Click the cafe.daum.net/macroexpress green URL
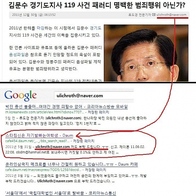This screenshot has width=196, height=196. coord(42,170)
